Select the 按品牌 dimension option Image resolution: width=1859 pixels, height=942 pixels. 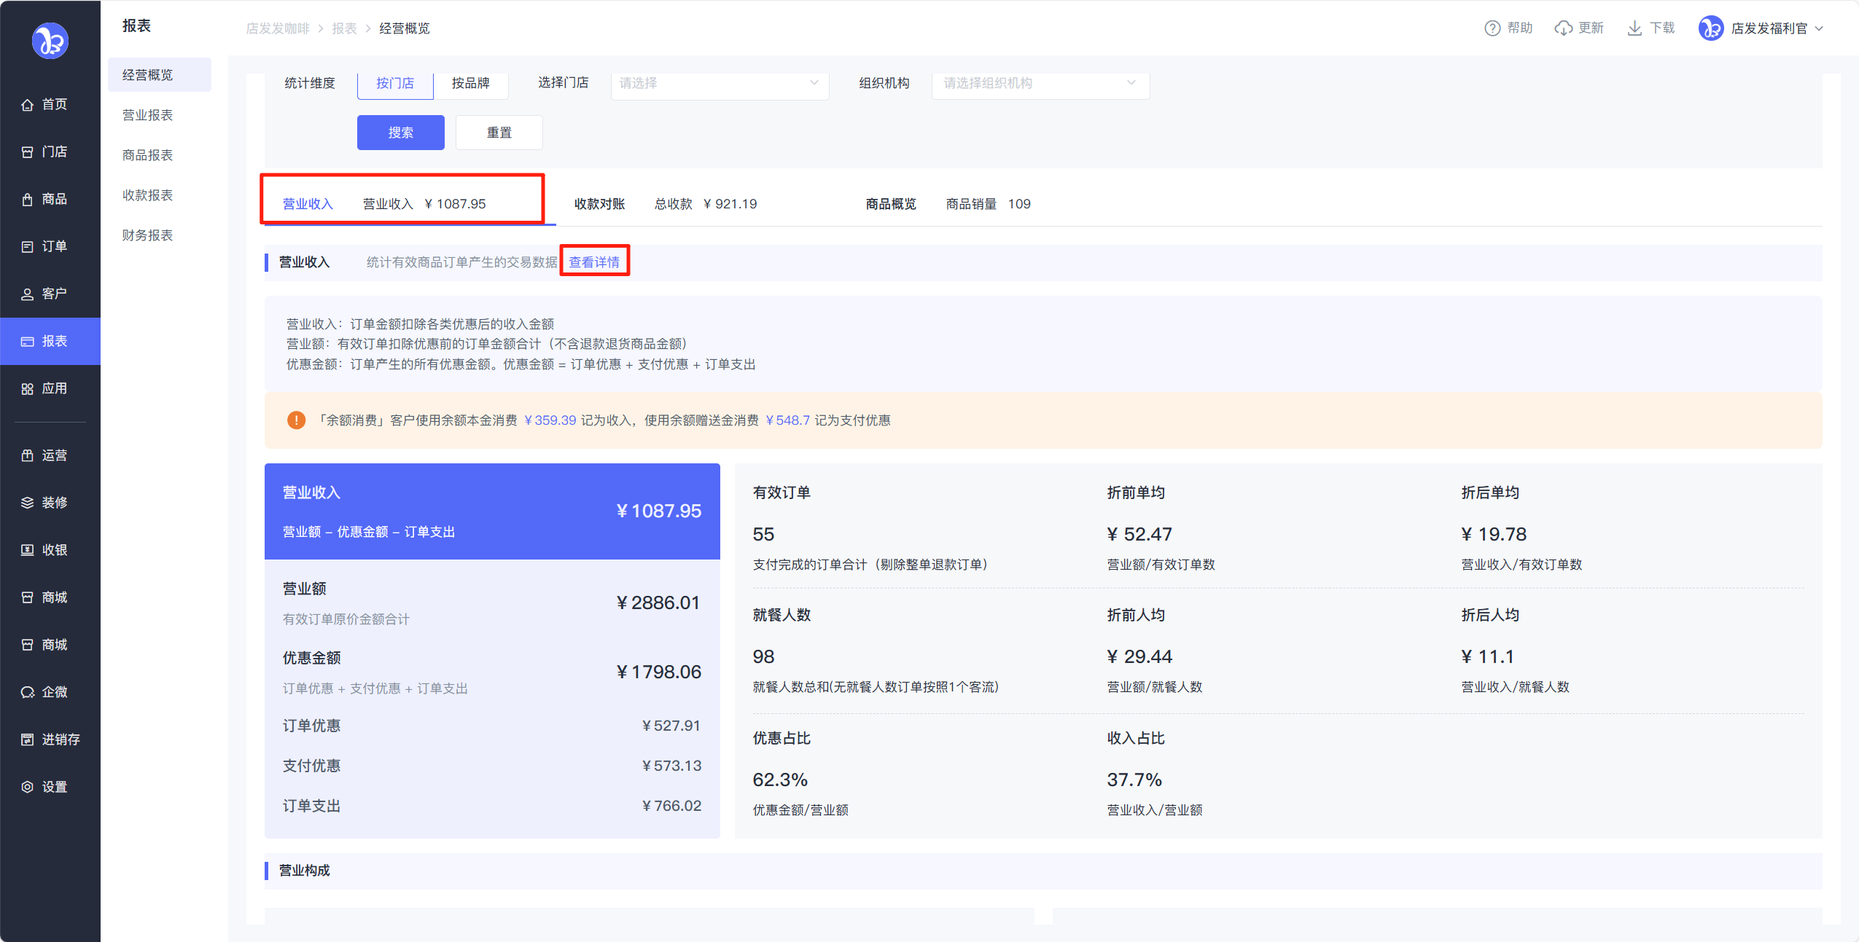coord(470,84)
